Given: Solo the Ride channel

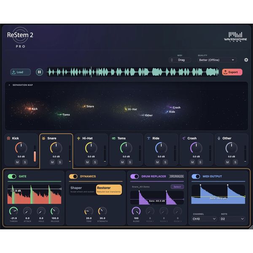Looking at the screenshot, I should (x=165, y=162).
